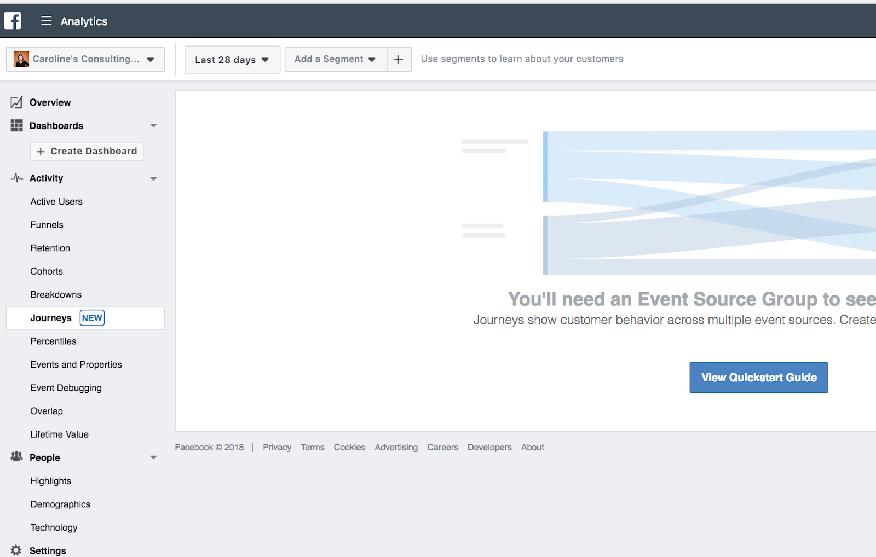This screenshot has height=557, width=876.
Task: Select the People section heading
Action: pyautogui.click(x=45, y=457)
